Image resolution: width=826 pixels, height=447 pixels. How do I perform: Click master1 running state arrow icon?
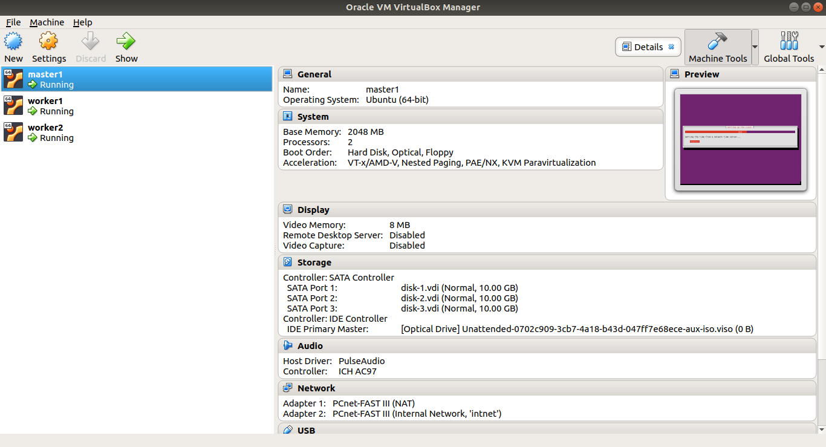click(33, 85)
